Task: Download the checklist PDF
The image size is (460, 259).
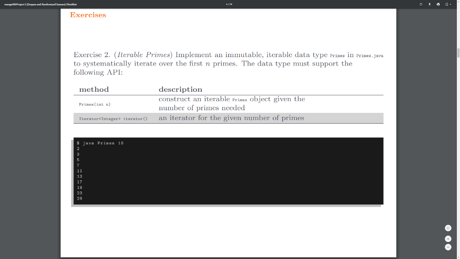Action: click(429, 4)
